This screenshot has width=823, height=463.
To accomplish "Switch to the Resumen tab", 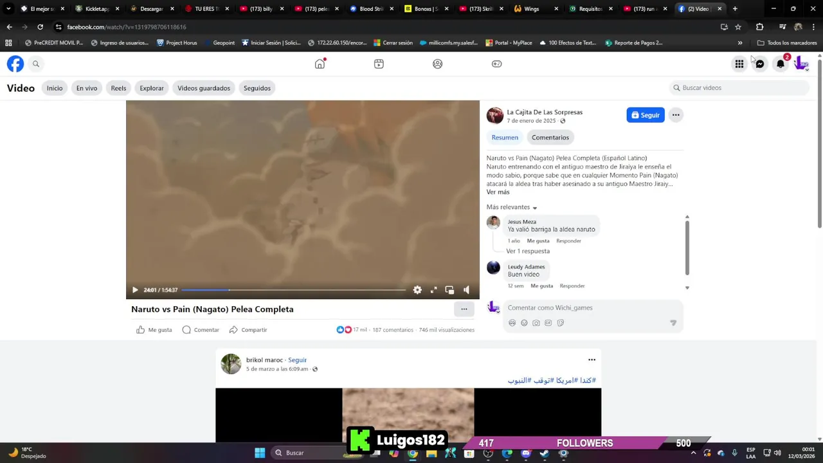I will [x=505, y=138].
